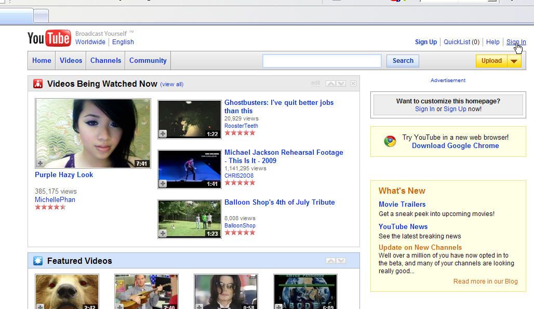Image resolution: width=534 pixels, height=309 pixels.
Task: Play the Ghostbusters video thumbnail
Action: [190, 119]
